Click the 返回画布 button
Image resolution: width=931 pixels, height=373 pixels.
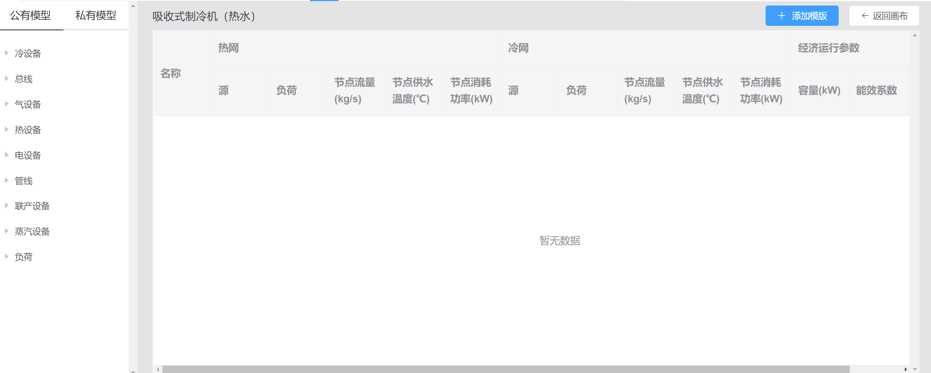884,16
